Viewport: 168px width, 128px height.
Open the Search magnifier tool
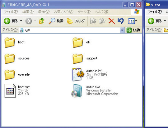click(x=56, y=21)
